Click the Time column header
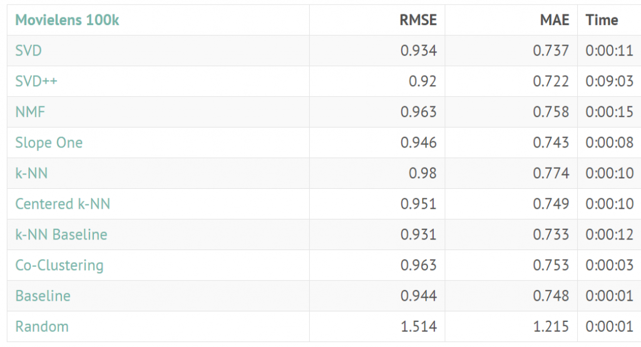Screen dimensions: 641x347 click(602, 20)
